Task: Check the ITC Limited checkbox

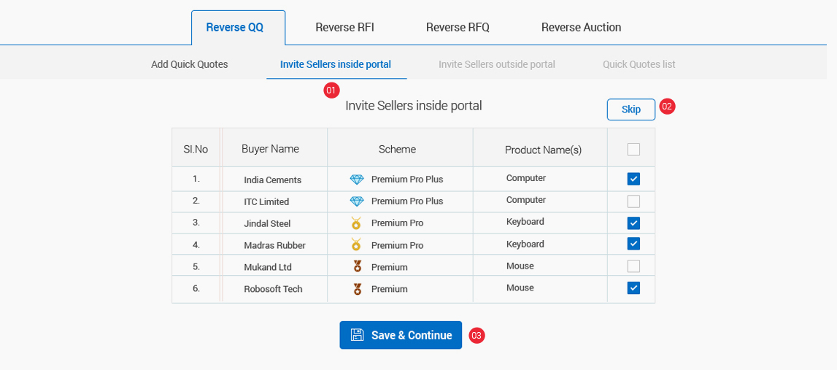Action: [633, 201]
